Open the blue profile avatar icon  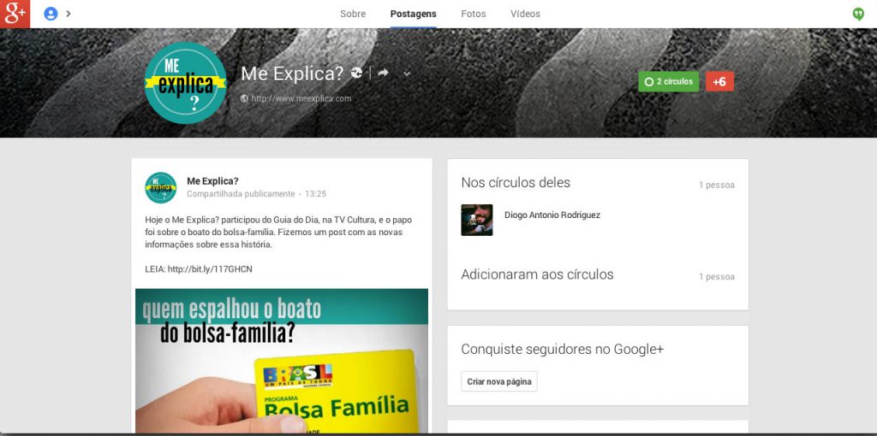point(51,14)
